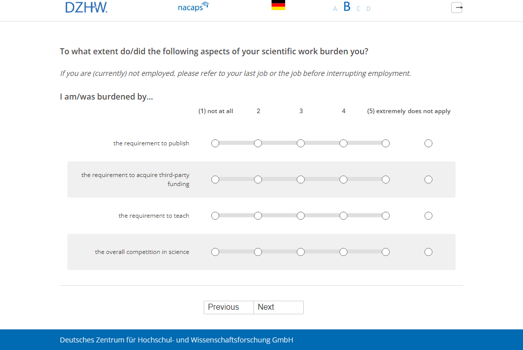Viewport: 523px width, 350px height.
Task: Proceed with the Next button
Action: coord(278,307)
